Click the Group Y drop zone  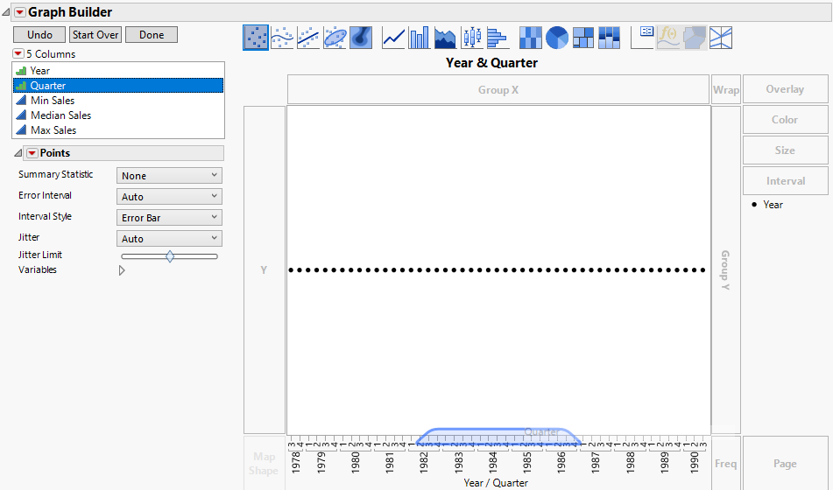pos(725,269)
